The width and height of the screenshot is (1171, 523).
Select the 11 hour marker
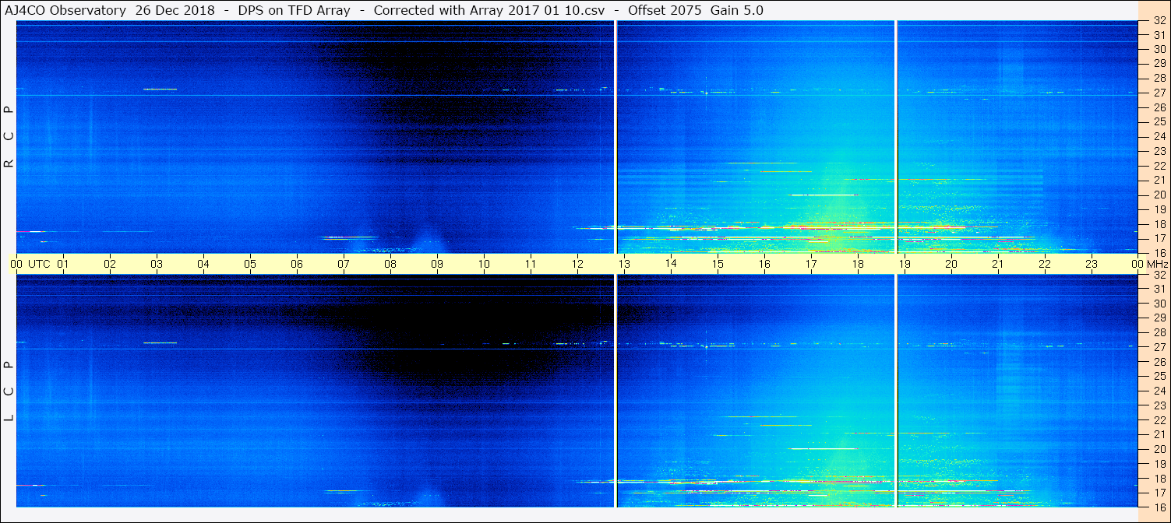(531, 264)
